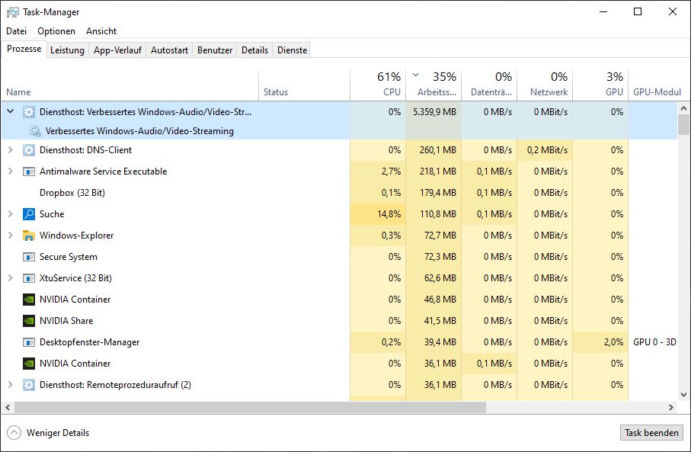Expand Antimalware Service Executable

(10, 171)
